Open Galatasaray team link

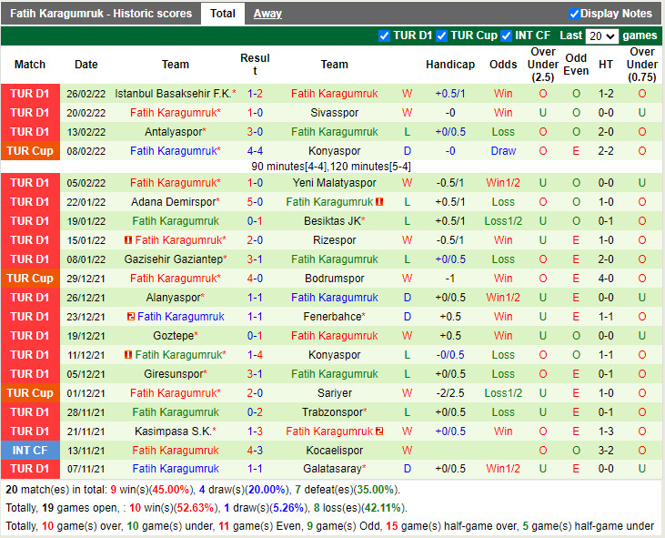[332, 469]
